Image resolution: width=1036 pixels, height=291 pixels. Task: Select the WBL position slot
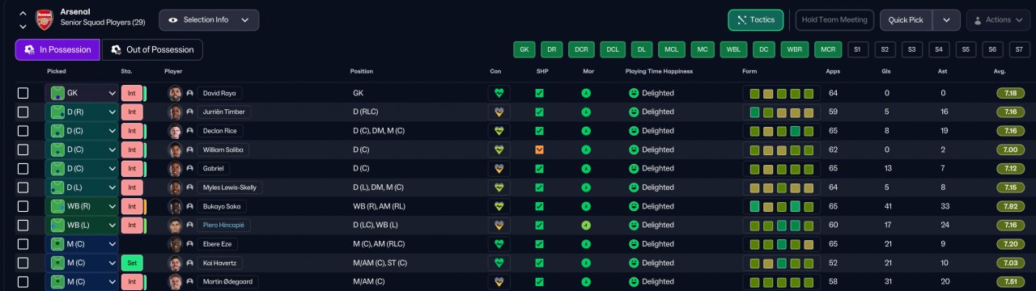click(x=734, y=49)
